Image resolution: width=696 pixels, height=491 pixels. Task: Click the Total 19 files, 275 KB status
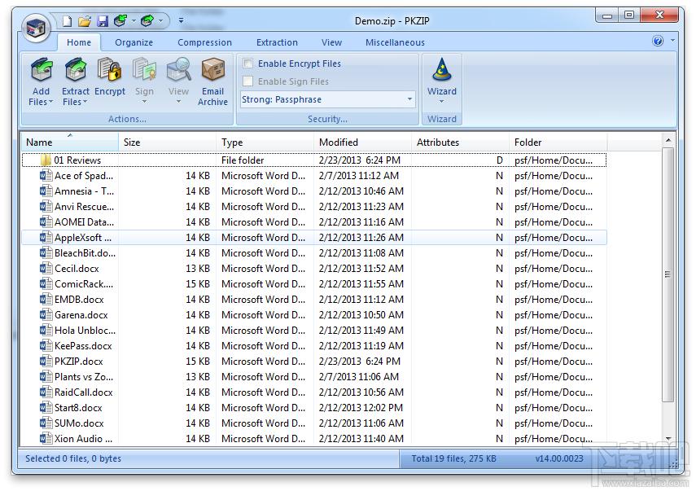click(x=453, y=458)
